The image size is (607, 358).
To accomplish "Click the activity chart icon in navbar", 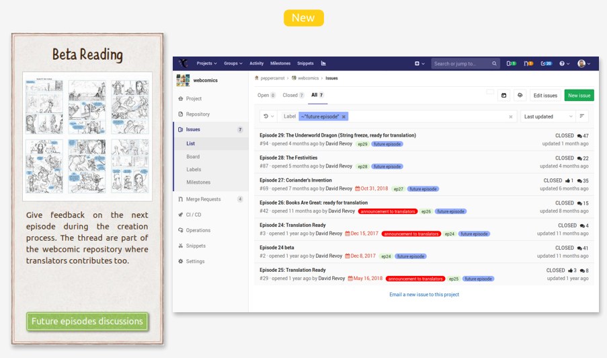I will [323, 63].
